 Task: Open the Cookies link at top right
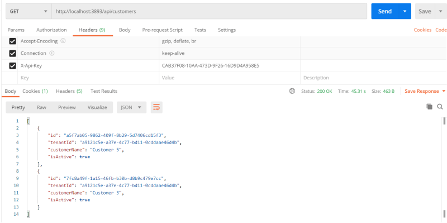pyautogui.click(x=422, y=30)
